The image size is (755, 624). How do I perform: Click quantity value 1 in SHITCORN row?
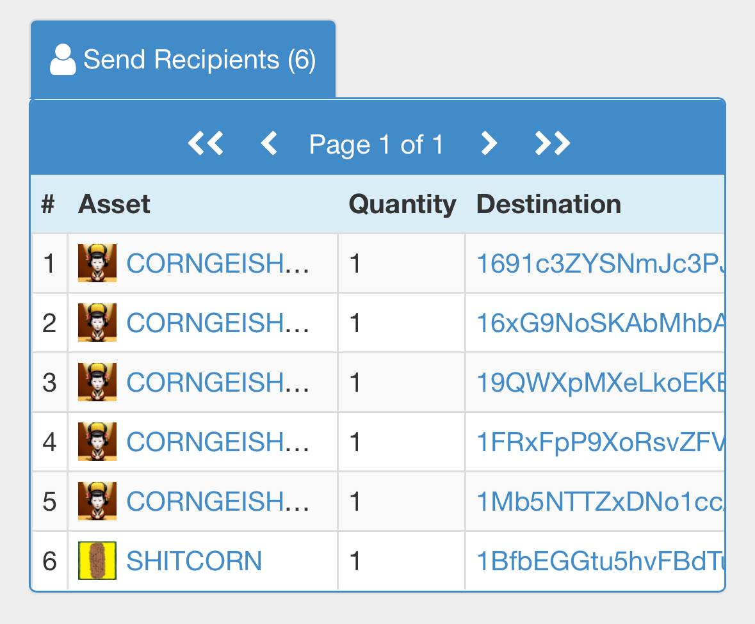355,561
